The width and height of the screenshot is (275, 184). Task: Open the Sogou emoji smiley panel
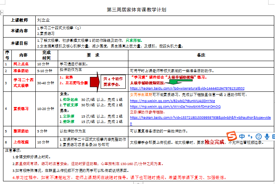pos(259,137)
